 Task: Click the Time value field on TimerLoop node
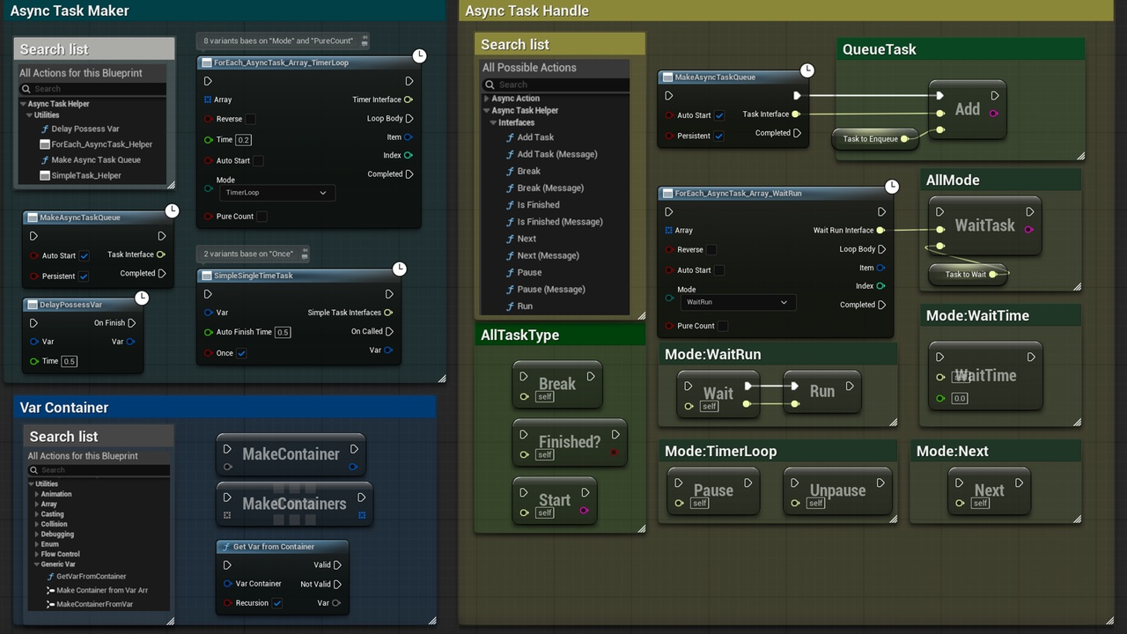(x=243, y=140)
